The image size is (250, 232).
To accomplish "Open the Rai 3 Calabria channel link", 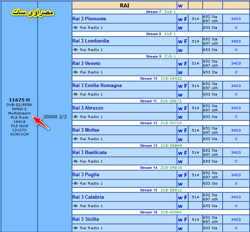I will coord(88,197).
